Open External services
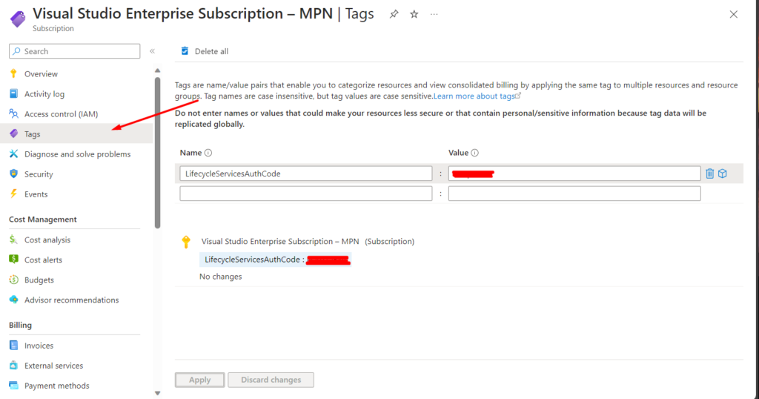Screen dimensions: 759x399 [x=53, y=366]
